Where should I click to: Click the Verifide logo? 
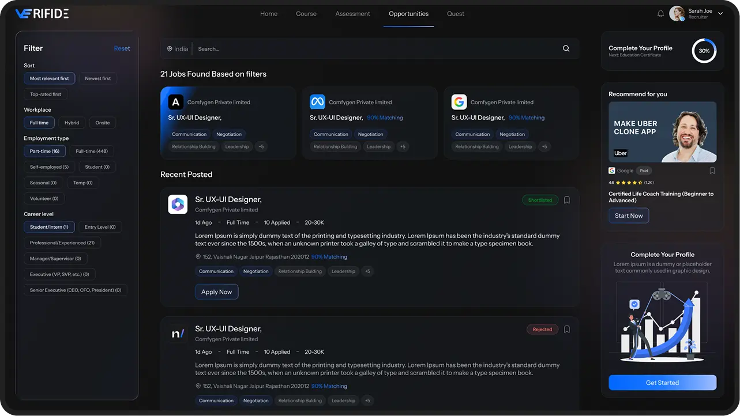42,14
